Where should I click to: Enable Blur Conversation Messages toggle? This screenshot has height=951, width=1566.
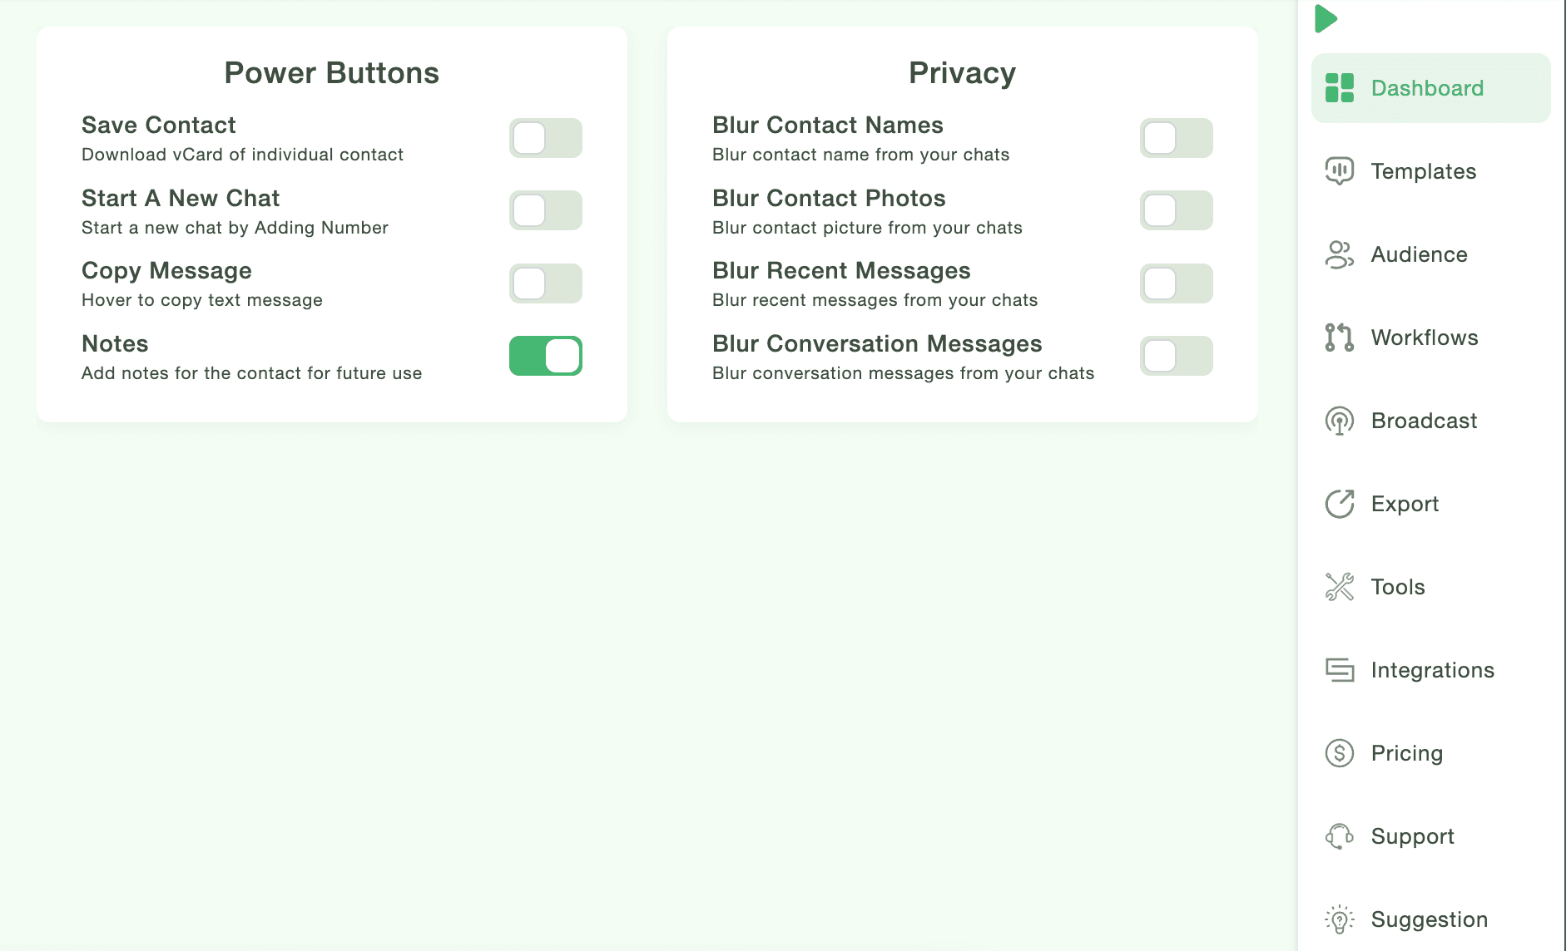pos(1177,356)
